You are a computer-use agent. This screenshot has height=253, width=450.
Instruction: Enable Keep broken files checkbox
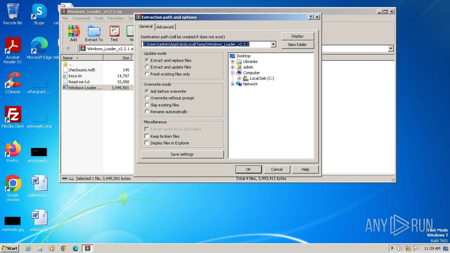[x=162, y=136]
